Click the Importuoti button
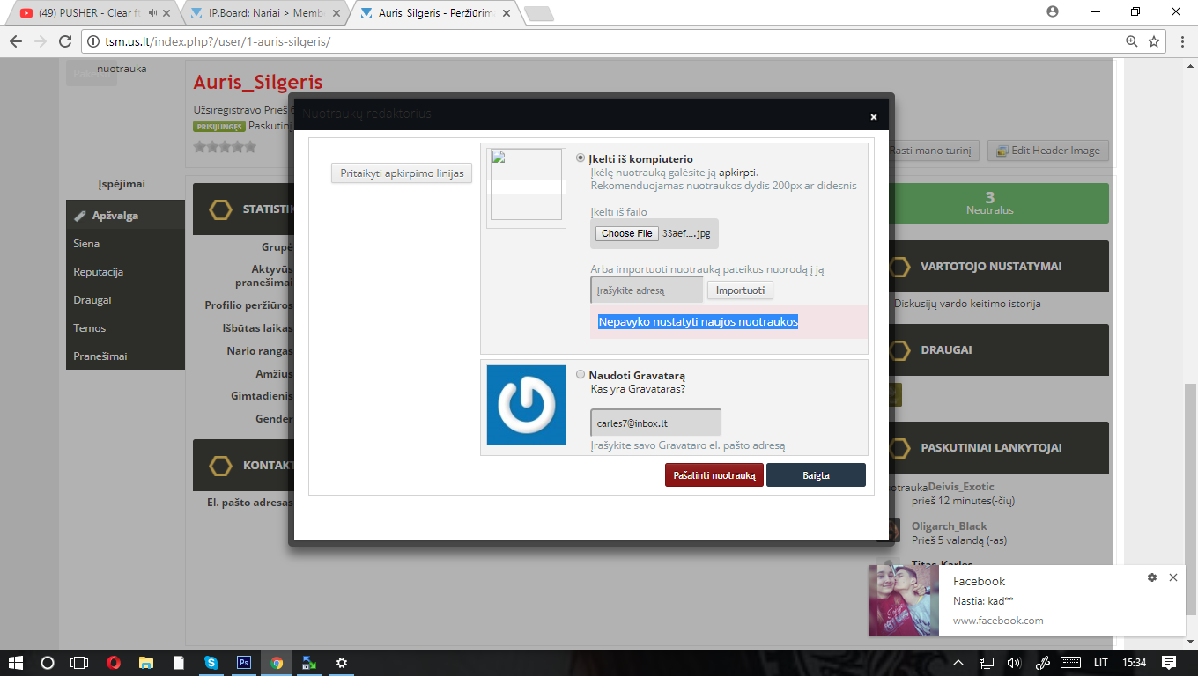Screen dimensions: 1198x676 pyautogui.click(x=740, y=290)
